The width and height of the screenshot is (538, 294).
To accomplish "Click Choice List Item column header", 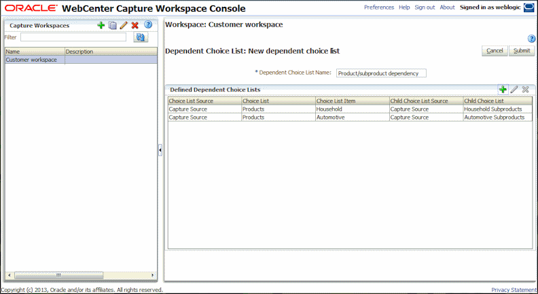I will pos(353,101).
